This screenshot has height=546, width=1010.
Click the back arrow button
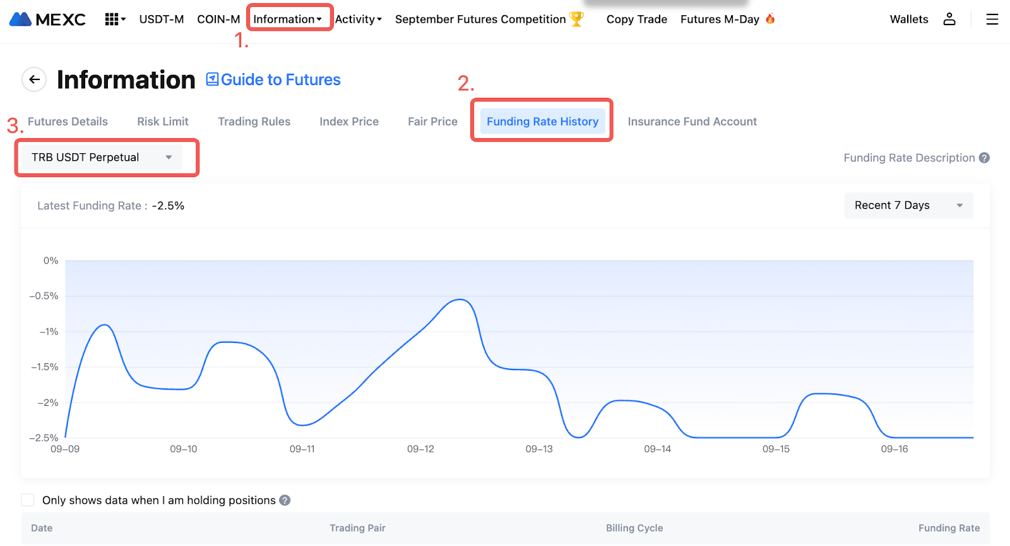(x=34, y=79)
